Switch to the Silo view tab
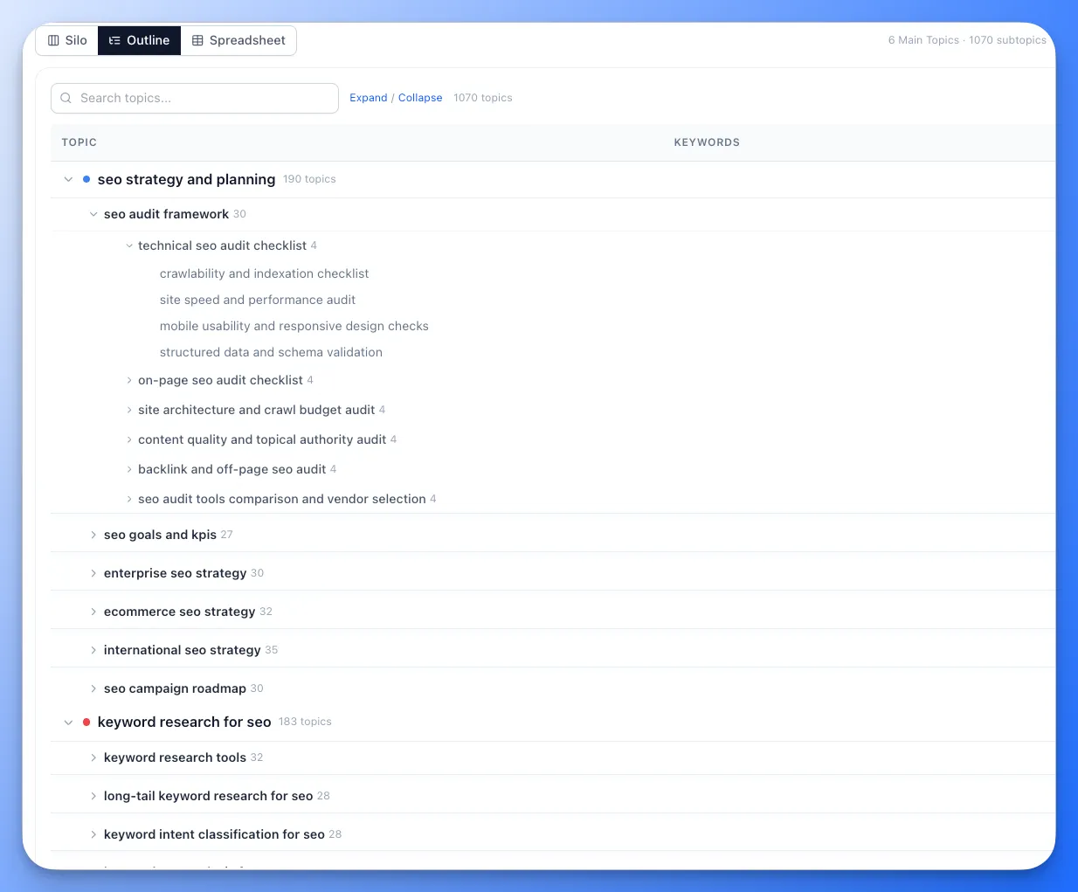The height and width of the screenshot is (892, 1078). pos(67,40)
